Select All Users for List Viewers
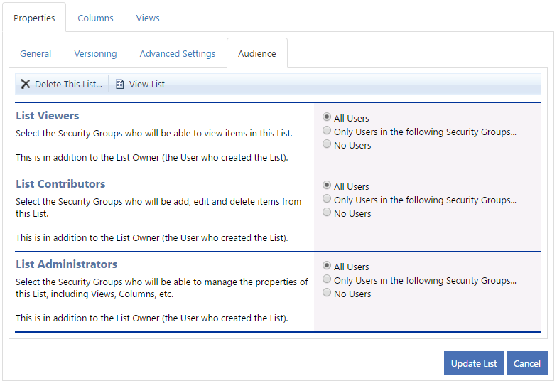 pyautogui.click(x=327, y=117)
